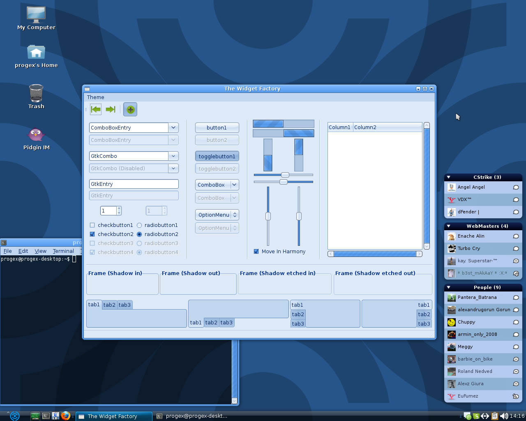Screen dimensions: 526x421
Task: Click the floppy disk save icon in taskbar
Action: pyautogui.click(x=55, y=416)
